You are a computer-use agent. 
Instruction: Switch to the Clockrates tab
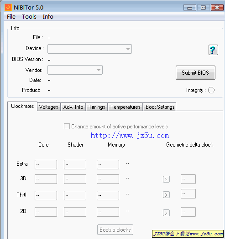pos(22,106)
